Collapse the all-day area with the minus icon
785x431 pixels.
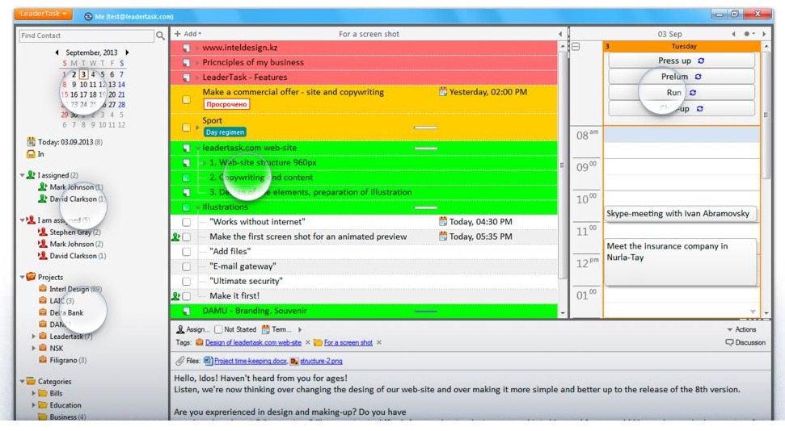(576, 47)
